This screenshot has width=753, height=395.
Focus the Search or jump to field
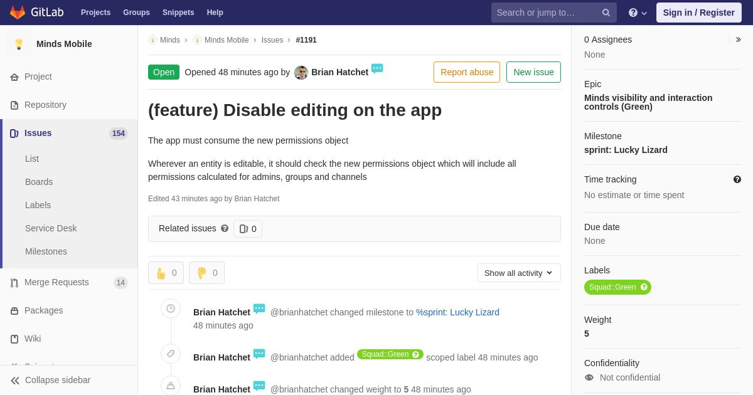(554, 13)
